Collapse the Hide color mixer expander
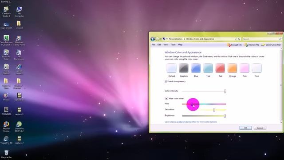The width and height of the screenshot is (284, 160). coord(166,98)
